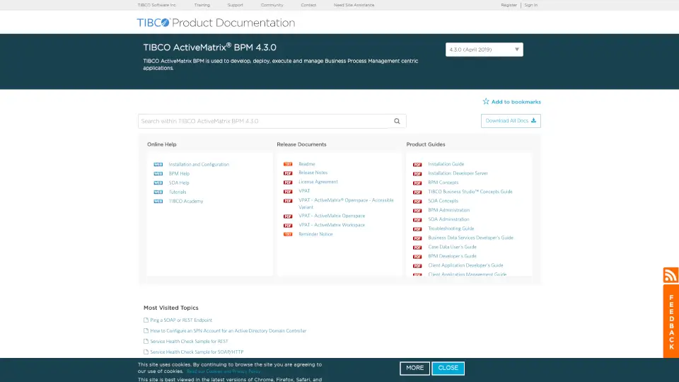Open Service Health Check Sample for SOAP/HTTP
Viewport: 679px width, 382px height.
pyautogui.click(x=197, y=352)
